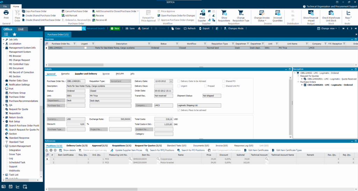Screen dimensions: 358x191
Task: Open the File menu
Action: [5, 7]
